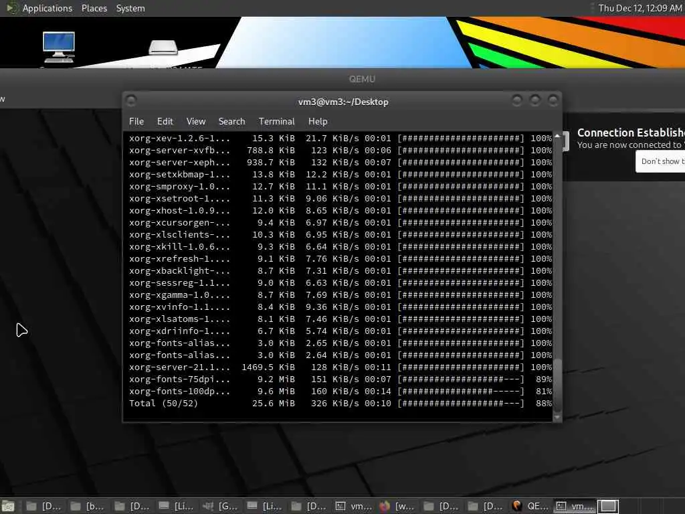Click the xorg-smproxy-1.0... line
685x514 pixels.
point(340,186)
